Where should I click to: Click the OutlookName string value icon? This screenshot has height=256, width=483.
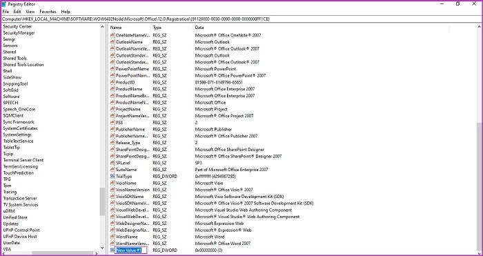(112, 42)
